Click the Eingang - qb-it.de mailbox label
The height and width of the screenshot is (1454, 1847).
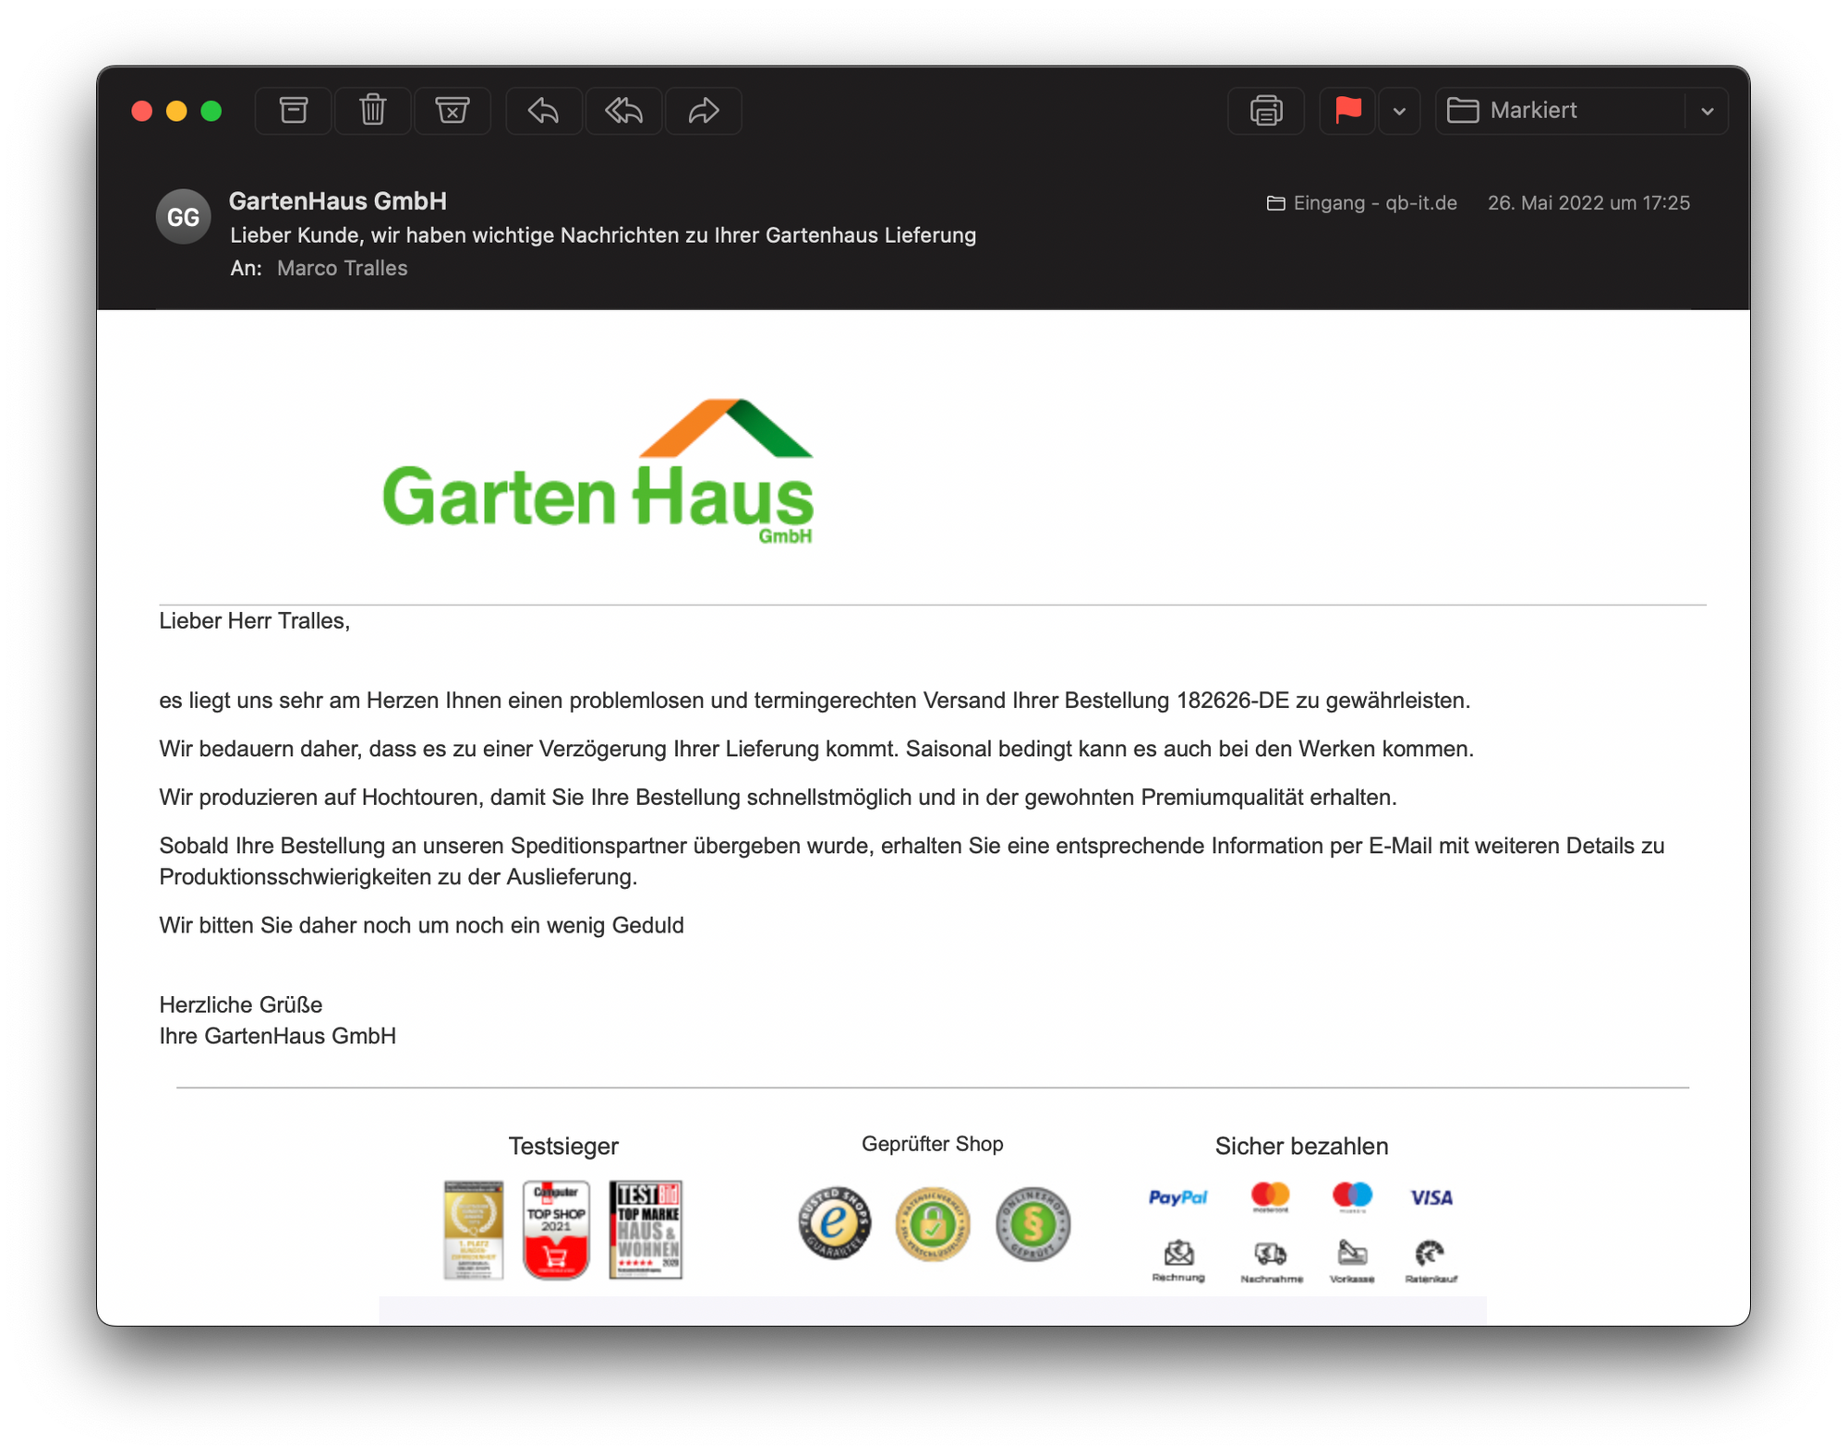click(x=1362, y=203)
